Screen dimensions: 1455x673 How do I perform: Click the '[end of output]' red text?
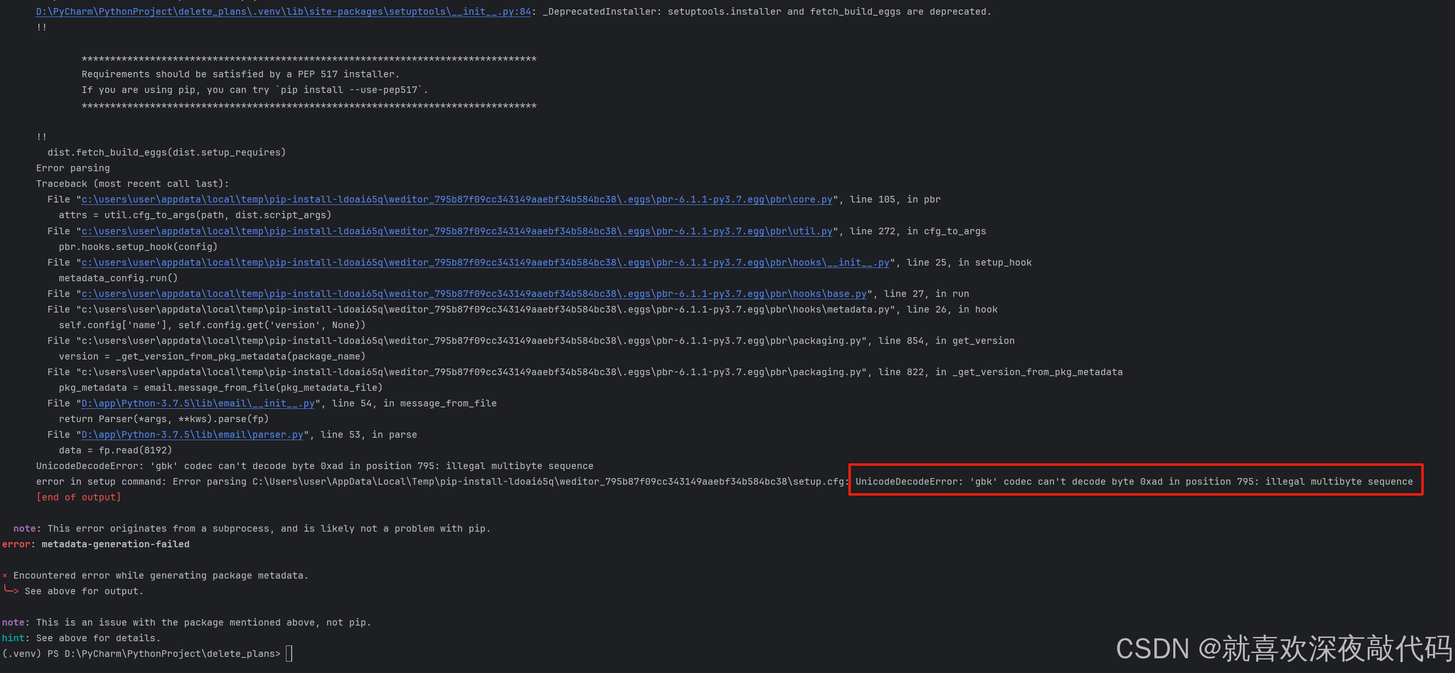(x=79, y=497)
